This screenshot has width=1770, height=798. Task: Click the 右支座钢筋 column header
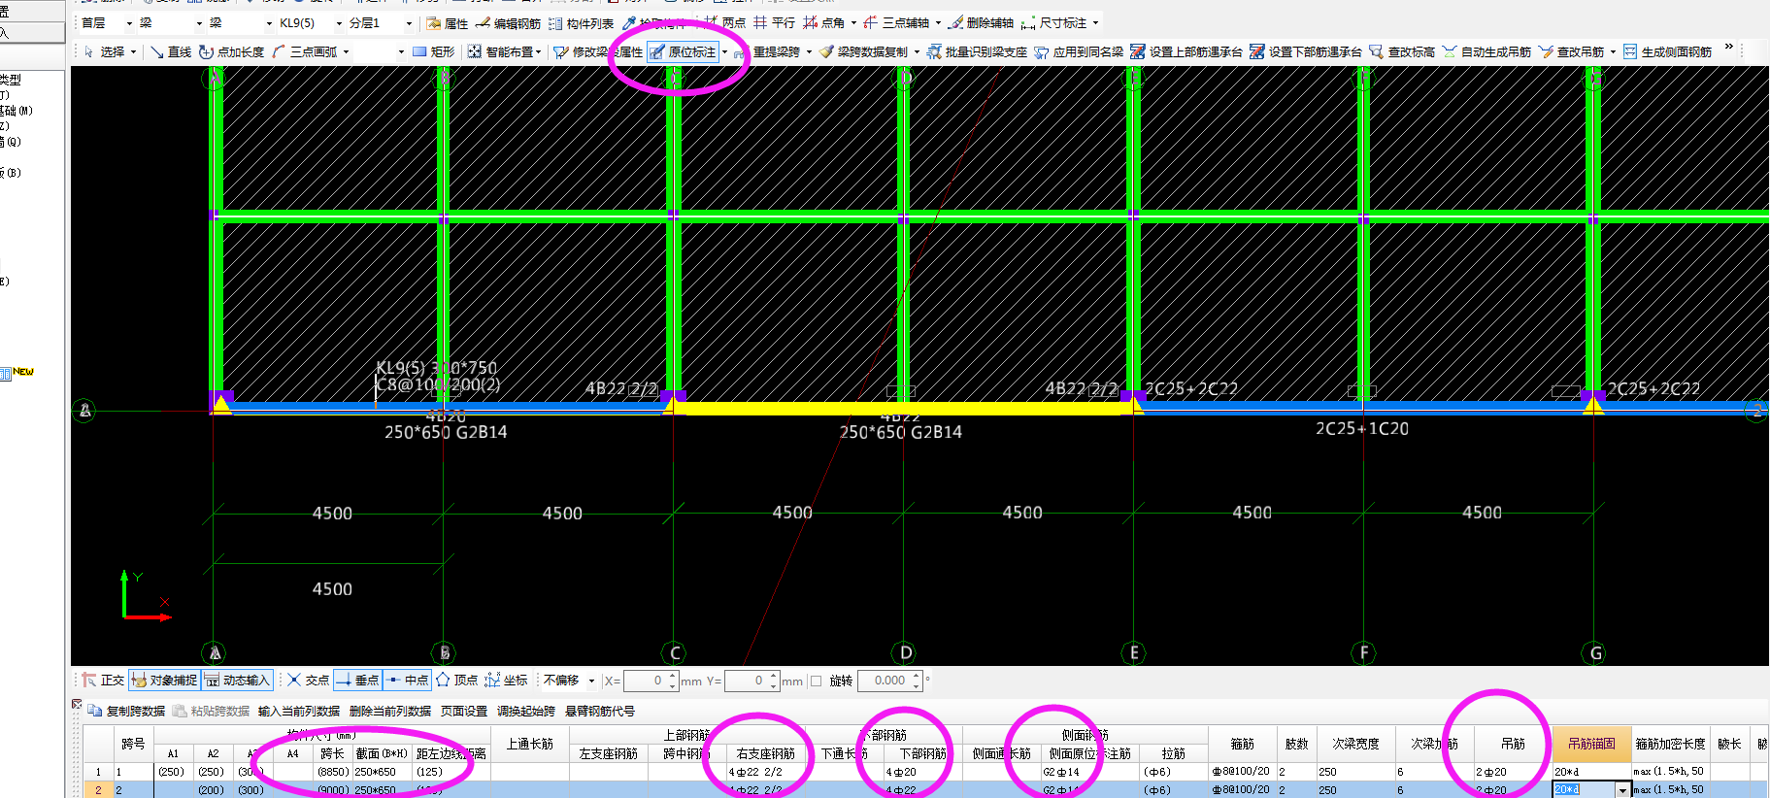(x=765, y=753)
